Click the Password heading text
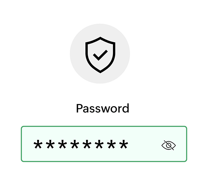The image size is (208, 185). [x=103, y=108]
